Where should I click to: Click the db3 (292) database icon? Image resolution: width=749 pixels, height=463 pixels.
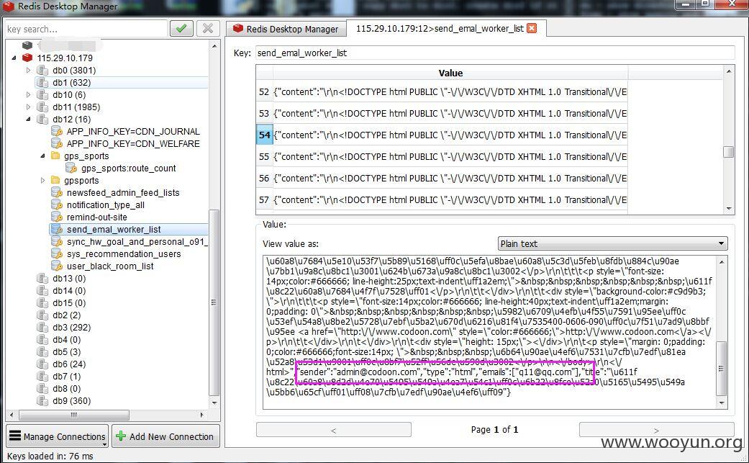[42, 328]
